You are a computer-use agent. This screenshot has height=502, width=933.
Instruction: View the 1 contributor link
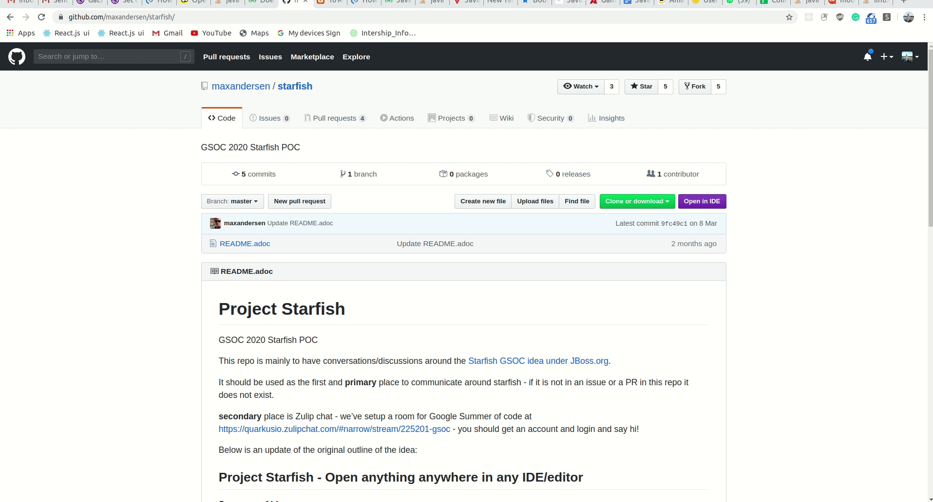(x=673, y=174)
